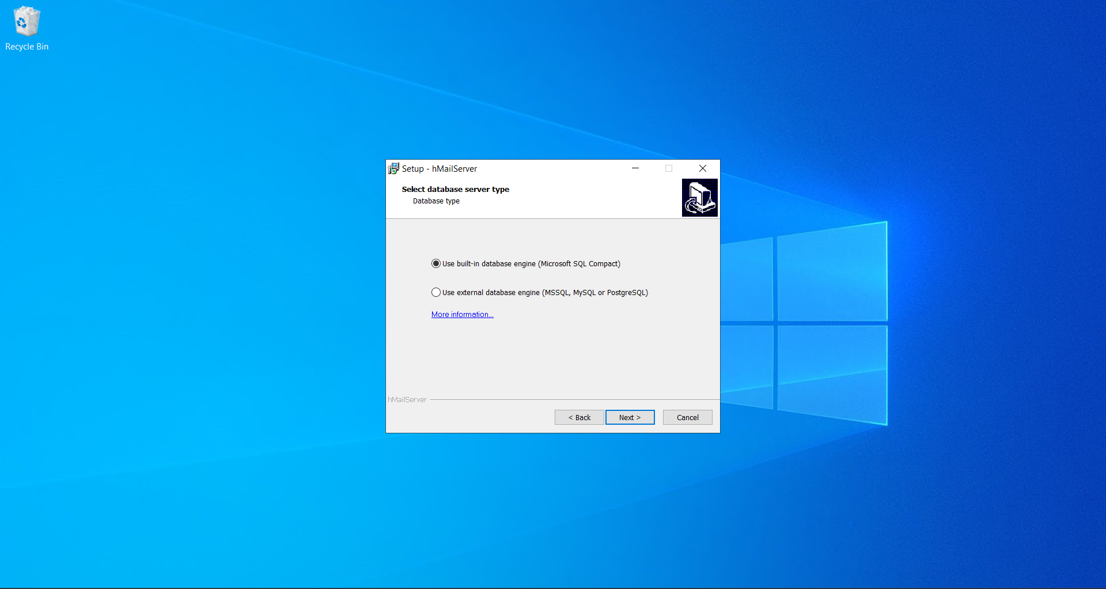Click the 'Setup - hMailServer' title bar text
This screenshot has height=589, width=1106.
pos(440,168)
